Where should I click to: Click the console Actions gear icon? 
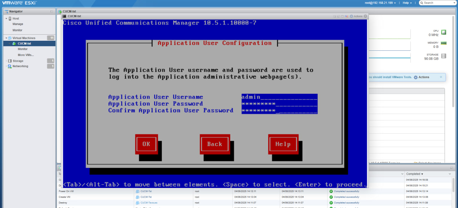point(351,16)
